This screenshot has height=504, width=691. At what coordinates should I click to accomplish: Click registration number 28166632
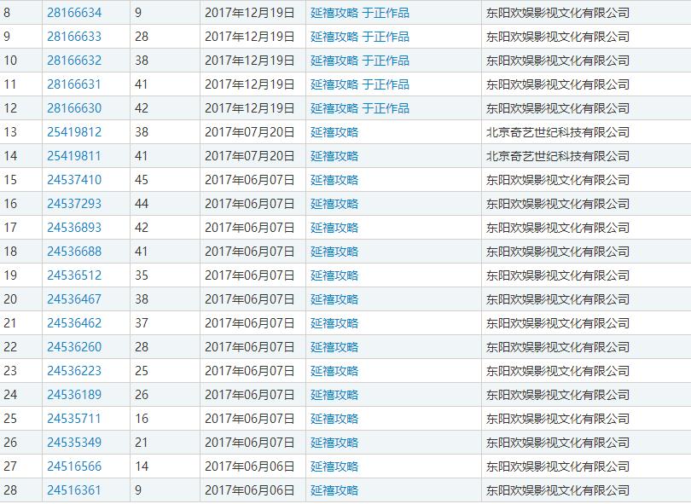coord(74,61)
